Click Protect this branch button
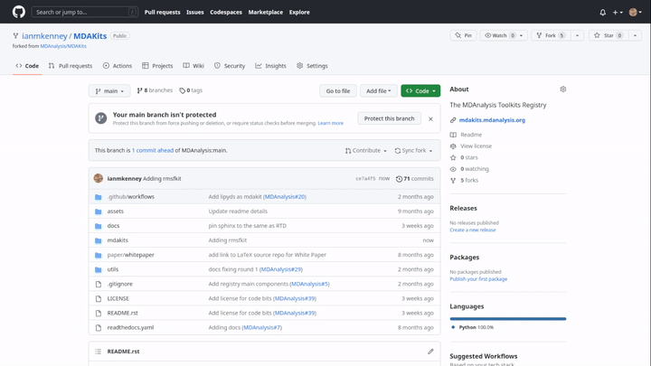Screen dimensions: 651x366 click(390, 118)
